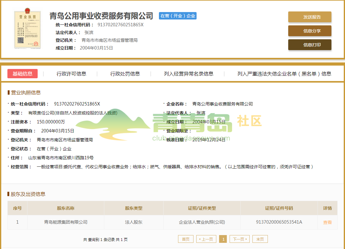Click the 营业期限自 date value

58,131
